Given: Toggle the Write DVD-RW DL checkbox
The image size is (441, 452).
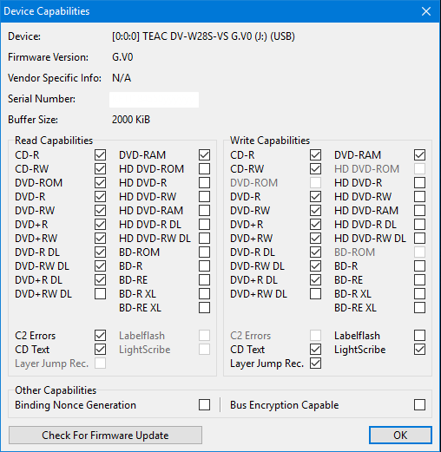Looking at the screenshot, I should pyautogui.click(x=315, y=266).
